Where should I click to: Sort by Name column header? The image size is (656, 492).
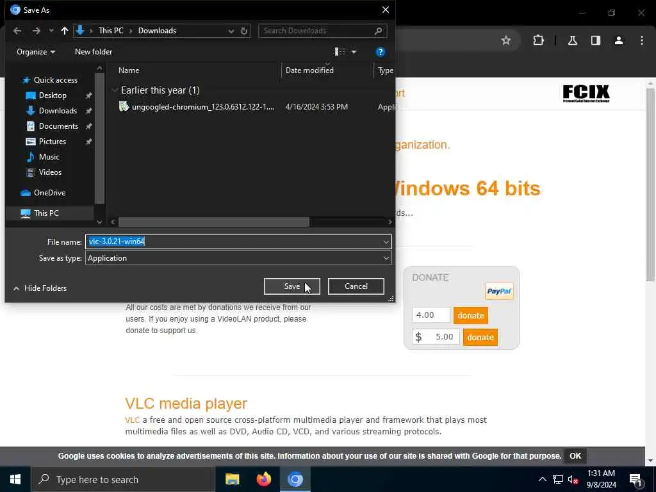coord(129,70)
